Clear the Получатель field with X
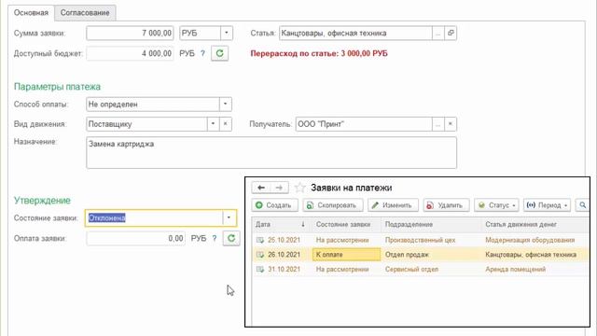 [x=451, y=124]
